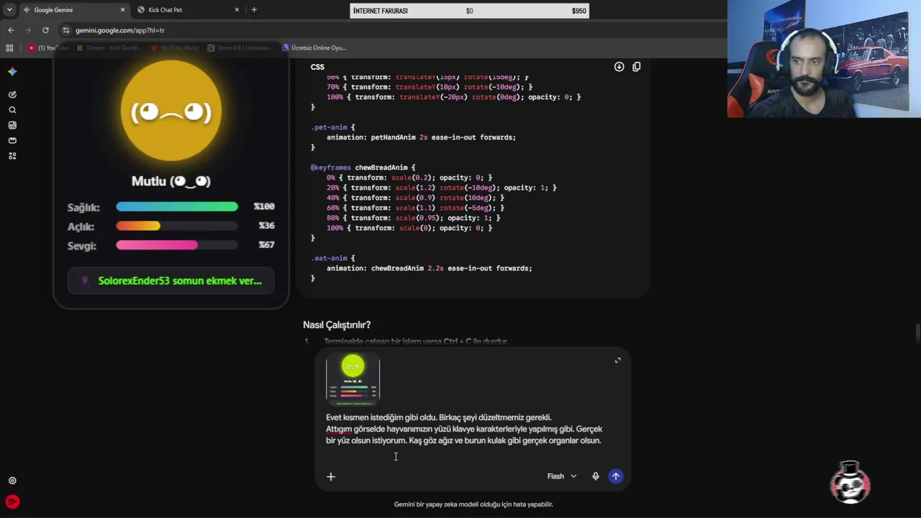Click the orange Açlık hunger bar
Screen dimensions: 921x518
pyautogui.click(x=138, y=226)
